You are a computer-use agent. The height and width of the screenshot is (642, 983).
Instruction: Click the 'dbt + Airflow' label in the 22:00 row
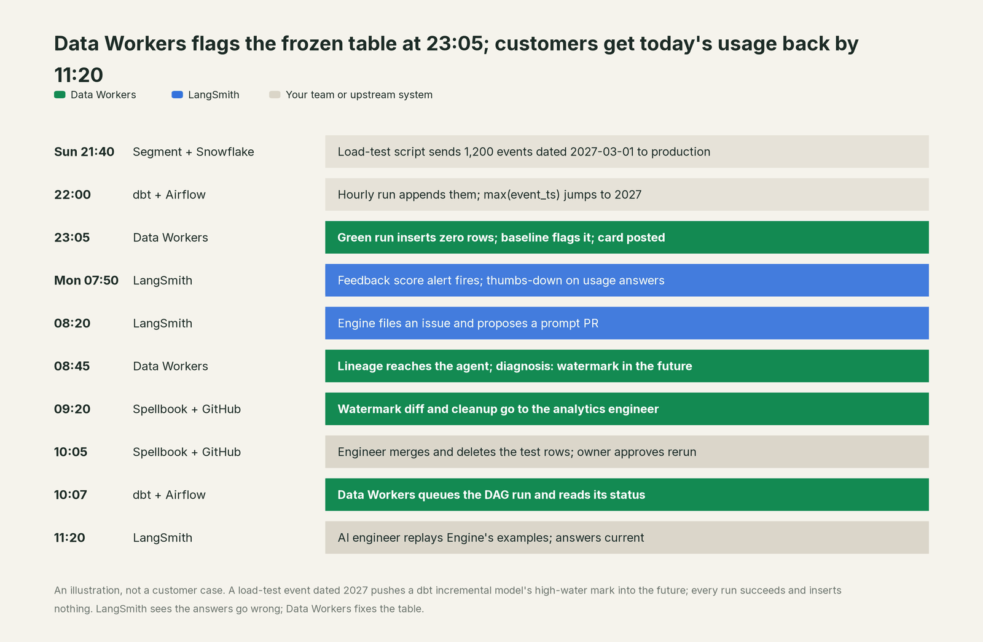pos(169,195)
